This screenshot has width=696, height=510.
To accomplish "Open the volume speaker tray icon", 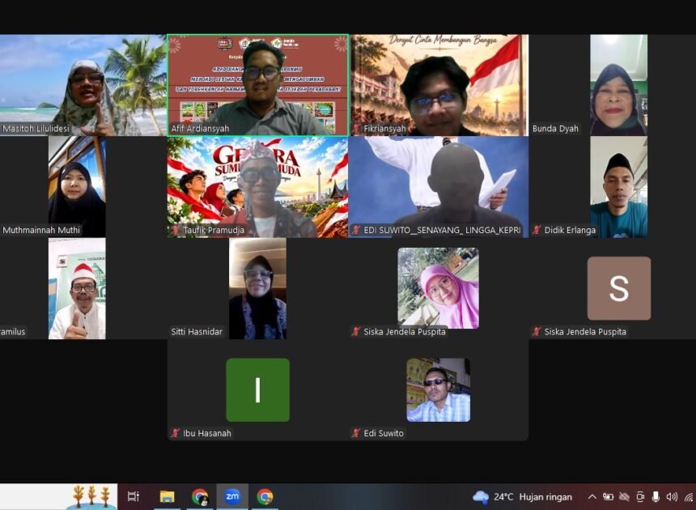I will [672, 497].
